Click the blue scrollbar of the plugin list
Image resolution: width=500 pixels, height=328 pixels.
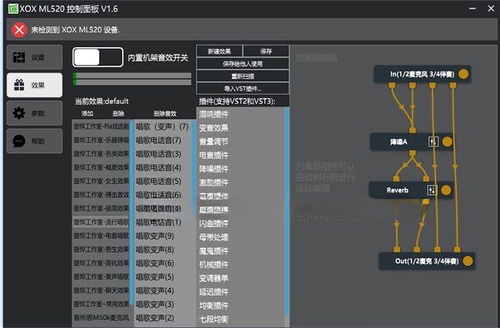tap(287, 211)
